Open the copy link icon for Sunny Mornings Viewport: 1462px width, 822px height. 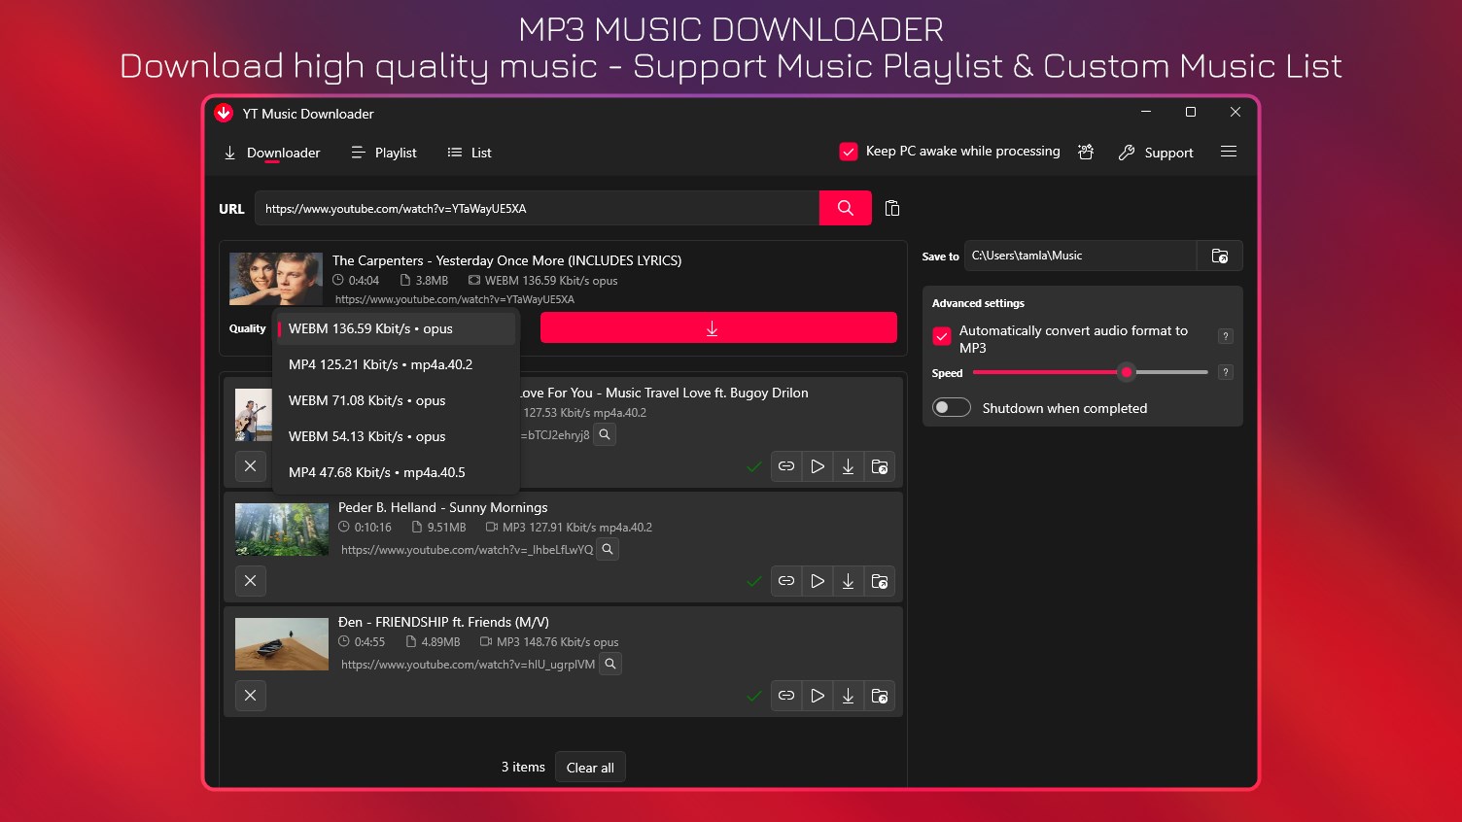tap(786, 580)
